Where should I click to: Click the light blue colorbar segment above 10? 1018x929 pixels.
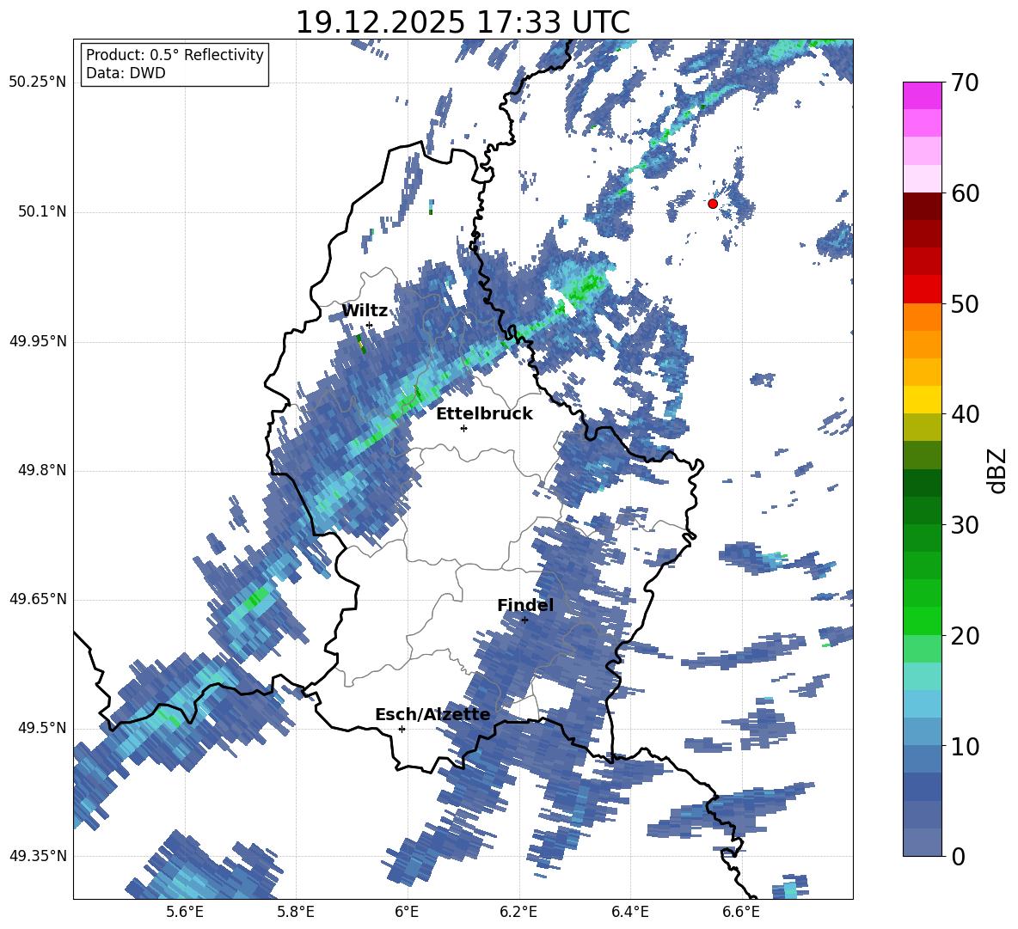922,704
